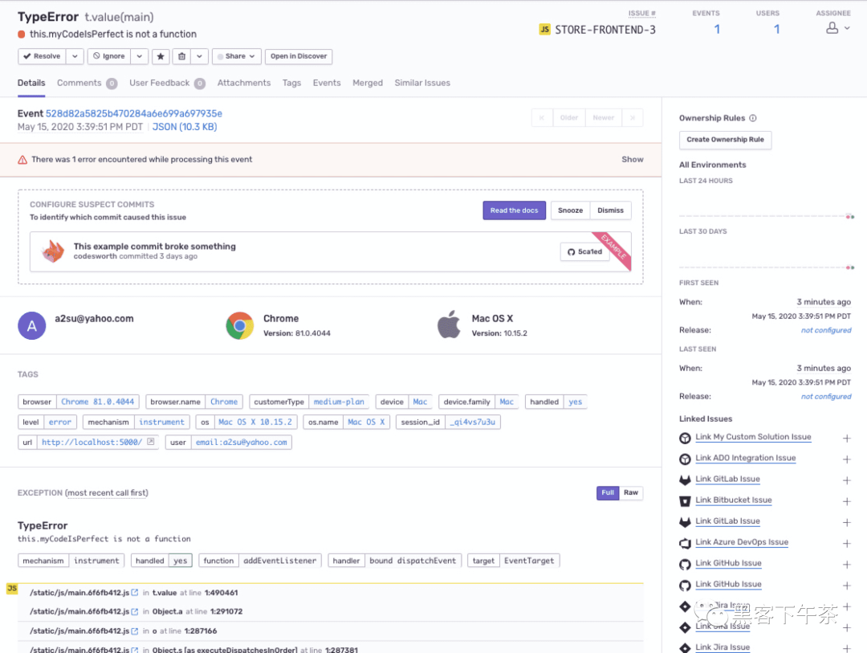Delete the issue using the trash icon

click(x=182, y=56)
